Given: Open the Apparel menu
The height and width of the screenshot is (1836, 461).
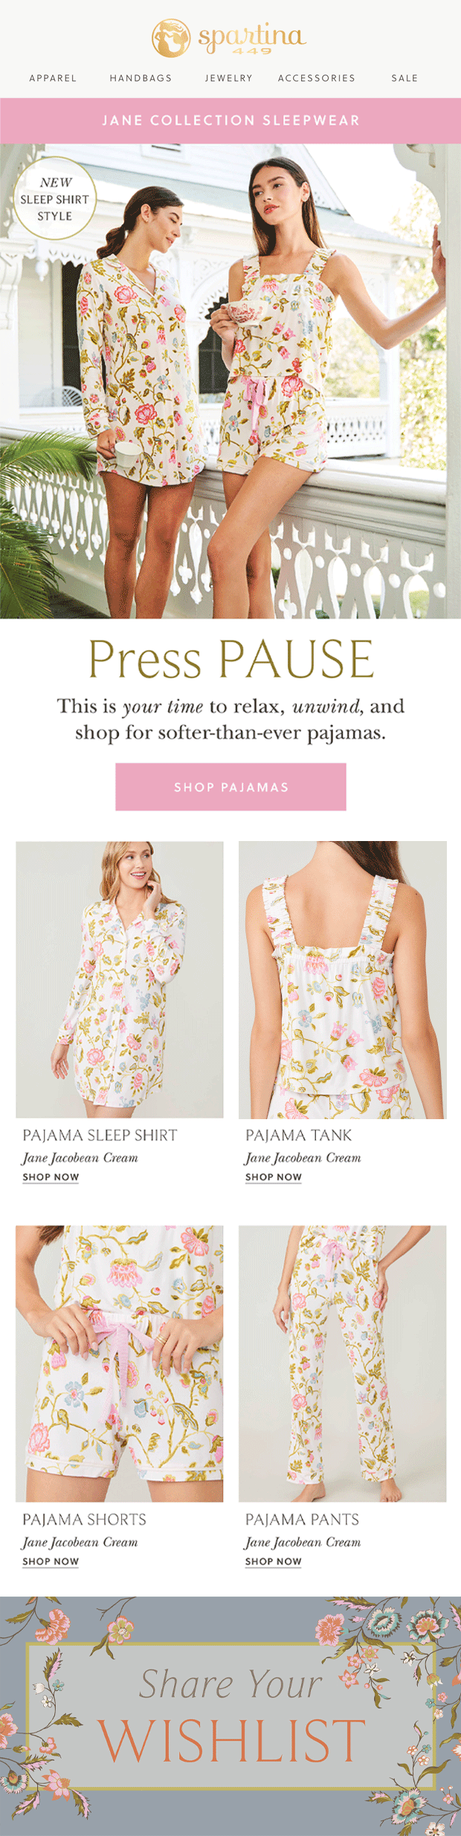Looking at the screenshot, I should pos(53,78).
